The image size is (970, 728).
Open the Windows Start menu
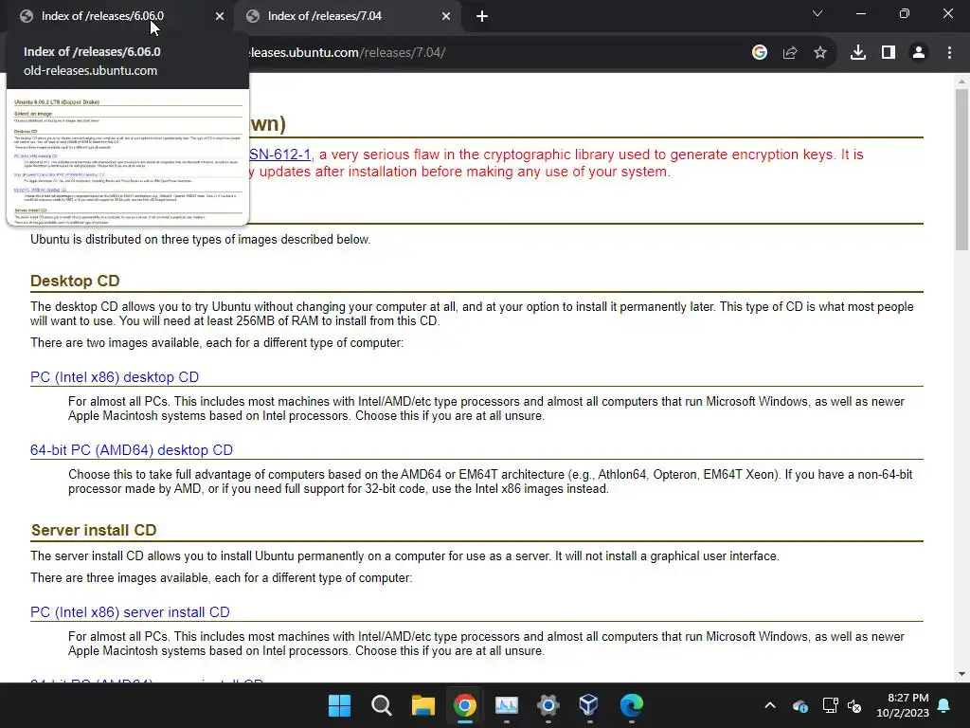click(x=339, y=705)
